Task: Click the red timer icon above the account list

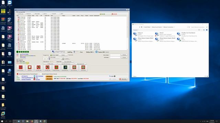Action: 112,14
